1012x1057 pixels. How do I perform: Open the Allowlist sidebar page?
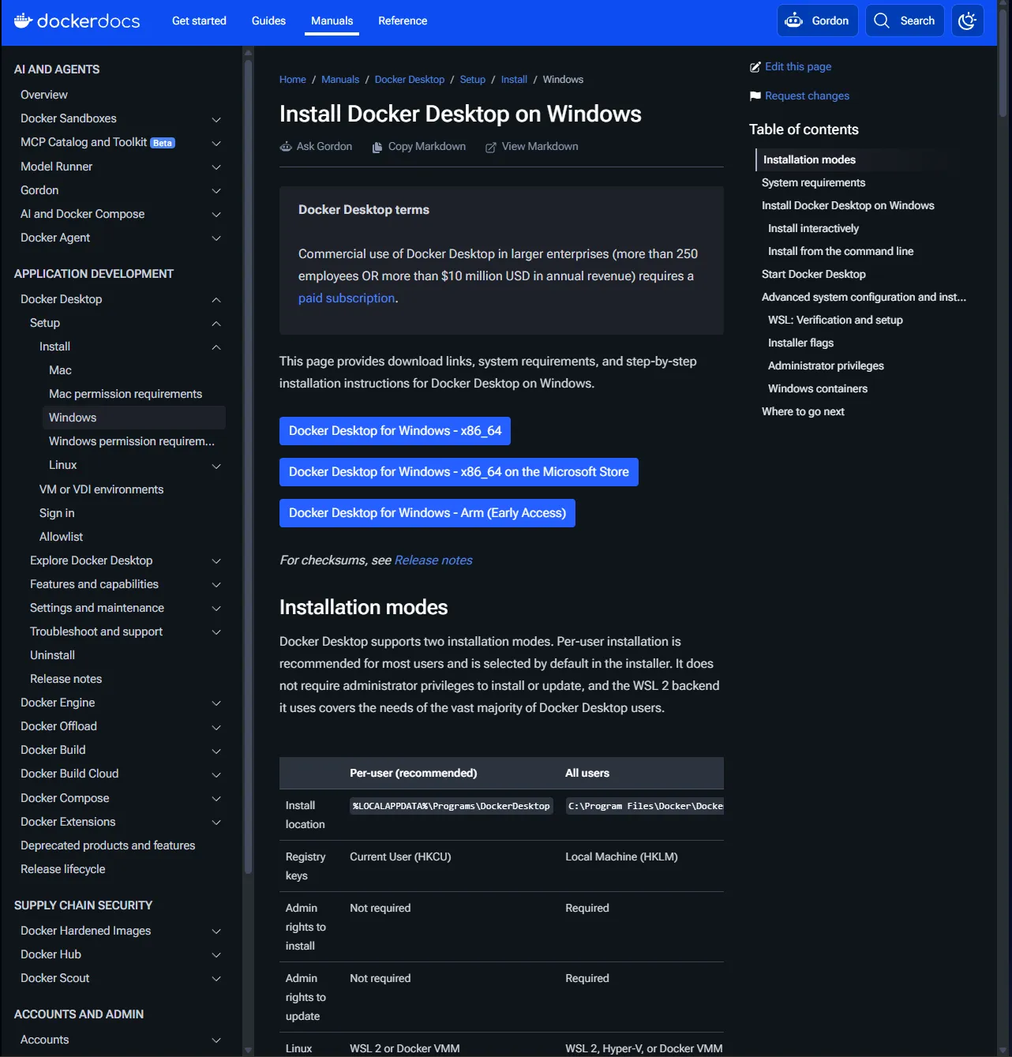point(61,537)
